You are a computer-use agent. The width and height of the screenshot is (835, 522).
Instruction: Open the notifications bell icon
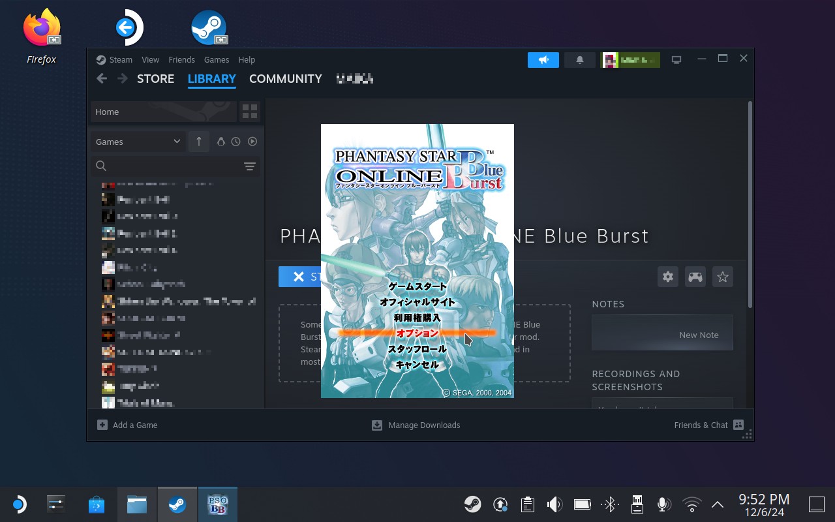579,60
